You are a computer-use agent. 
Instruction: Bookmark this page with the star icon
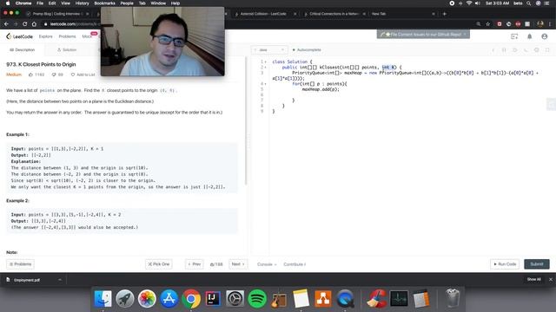[x=488, y=24]
